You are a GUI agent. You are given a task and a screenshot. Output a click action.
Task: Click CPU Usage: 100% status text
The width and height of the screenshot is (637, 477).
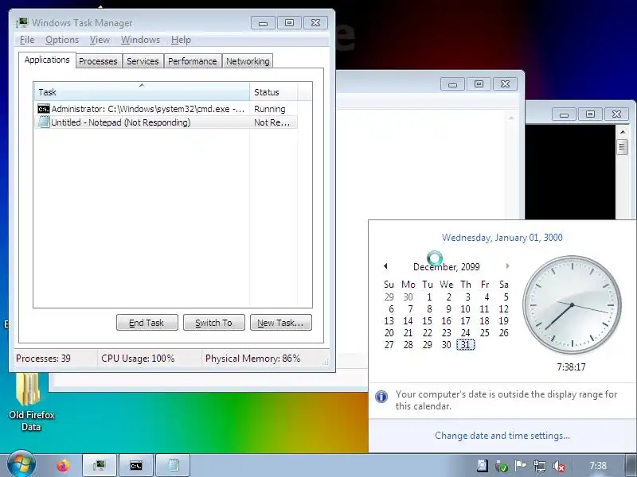pos(138,359)
